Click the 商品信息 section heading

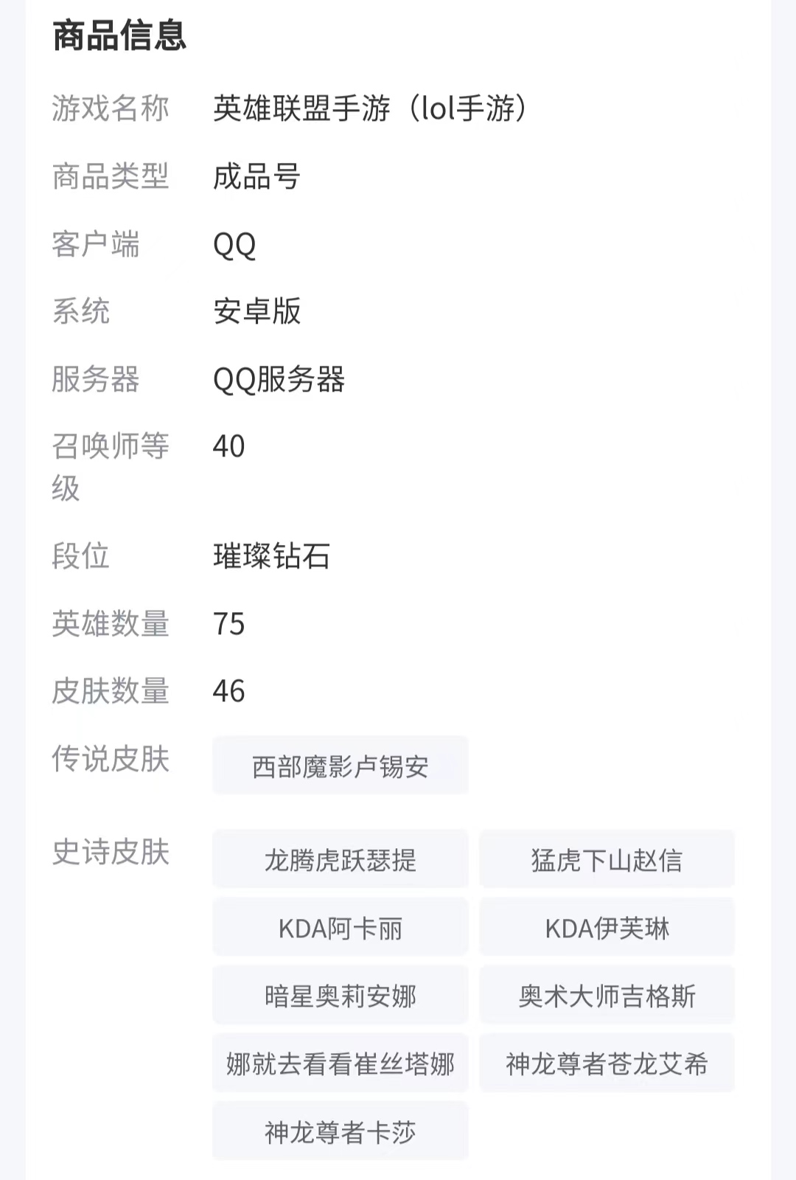(x=119, y=35)
